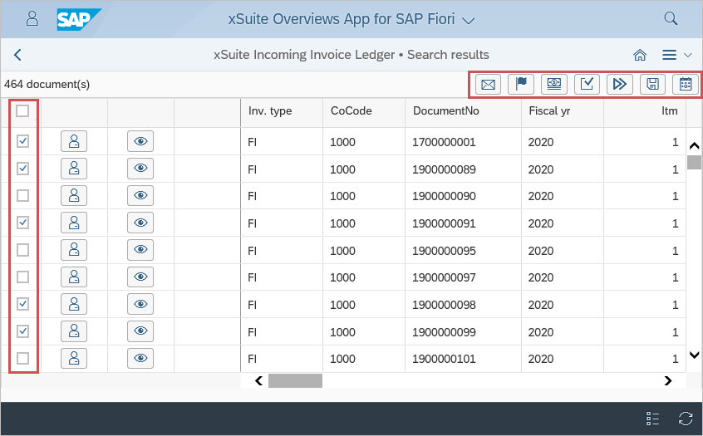Expand the chevron next to hamburger menu
The height and width of the screenshot is (436, 703).
(688, 55)
